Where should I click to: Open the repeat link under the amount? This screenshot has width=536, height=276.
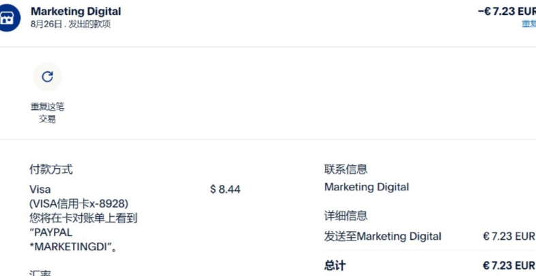coord(529,24)
